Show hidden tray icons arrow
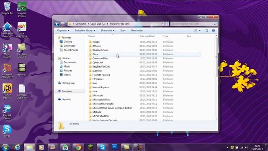This screenshot has width=268, height=151. coord(227,147)
